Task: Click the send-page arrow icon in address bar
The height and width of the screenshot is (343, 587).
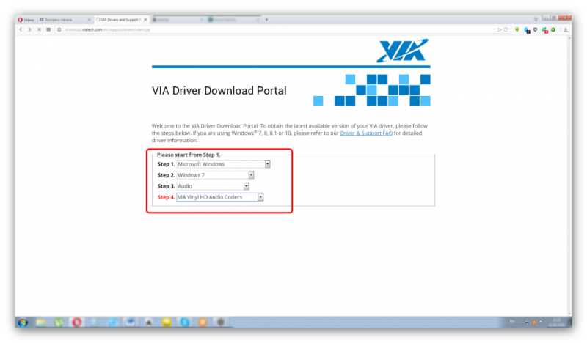Action: click(x=500, y=29)
